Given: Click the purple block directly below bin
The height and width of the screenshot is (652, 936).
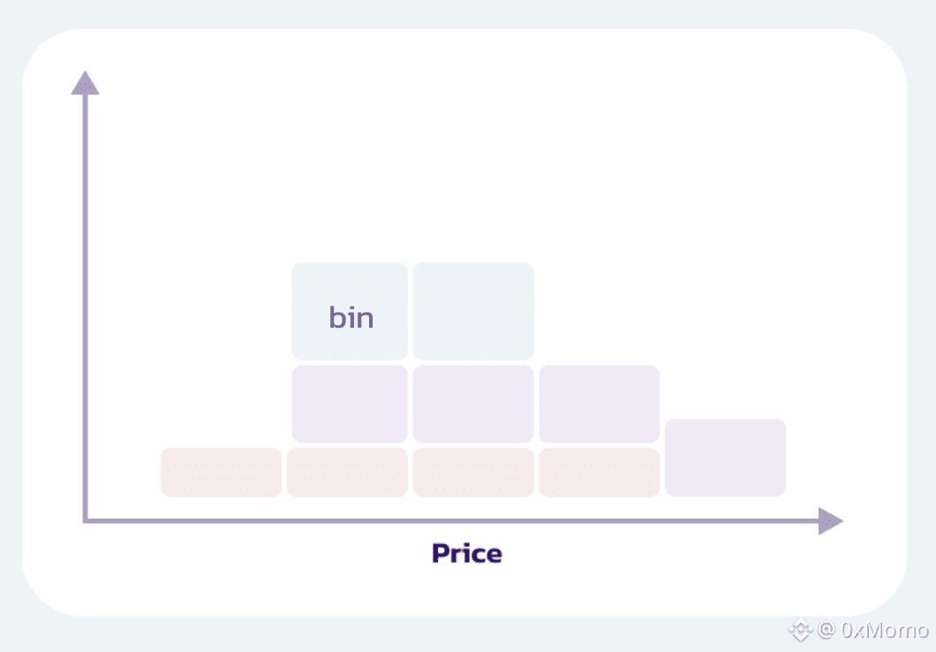Looking at the screenshot, I should click(350, 404).
